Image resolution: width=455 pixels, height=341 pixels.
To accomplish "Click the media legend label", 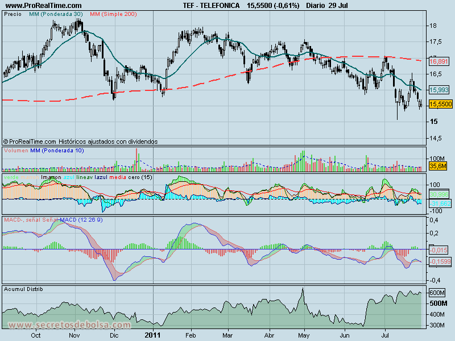I will click(118, 177).
